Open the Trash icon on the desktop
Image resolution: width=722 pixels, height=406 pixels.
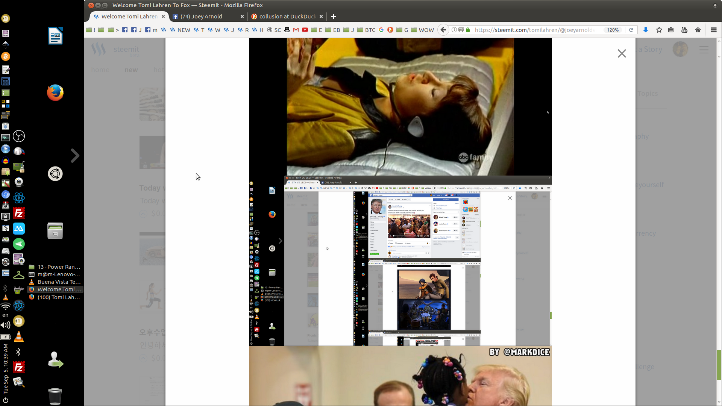pos(55,396)
